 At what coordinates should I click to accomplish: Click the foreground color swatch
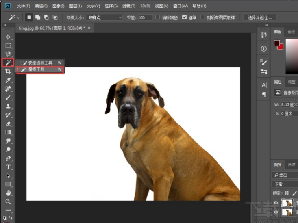pos(277,43)
